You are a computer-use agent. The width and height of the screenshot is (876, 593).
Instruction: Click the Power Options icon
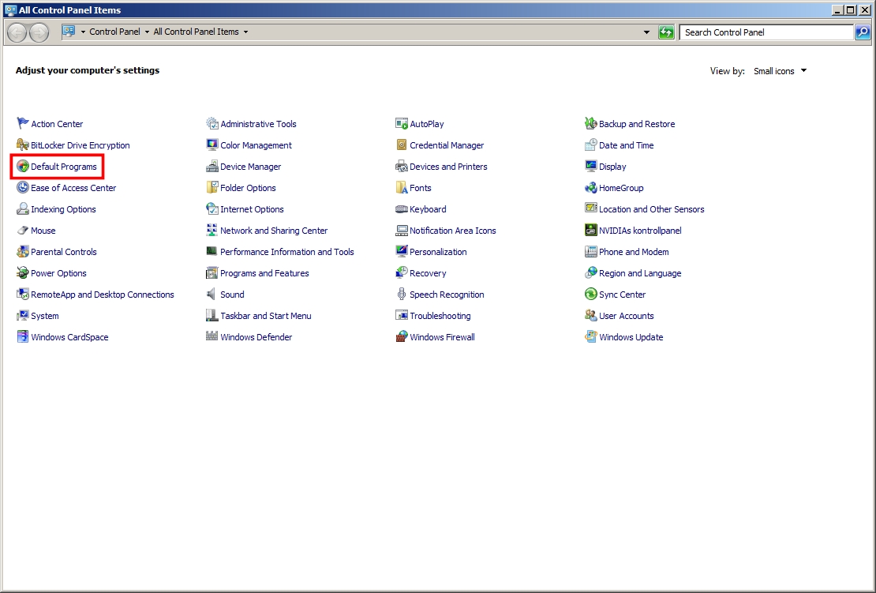point(22,272)
